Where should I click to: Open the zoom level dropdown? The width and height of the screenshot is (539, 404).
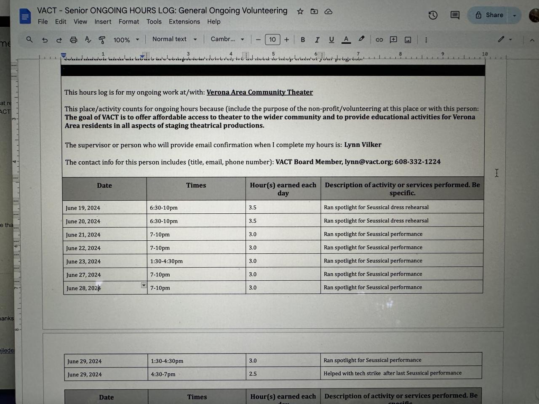click(126, 40)
